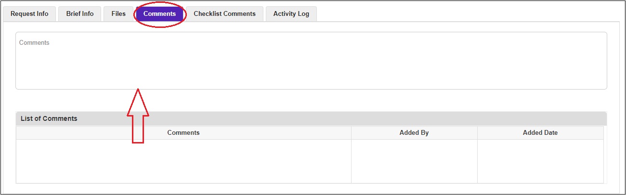Open the Request Info tab
Screen dimensions: 626x195
click(x=29, y=14)
